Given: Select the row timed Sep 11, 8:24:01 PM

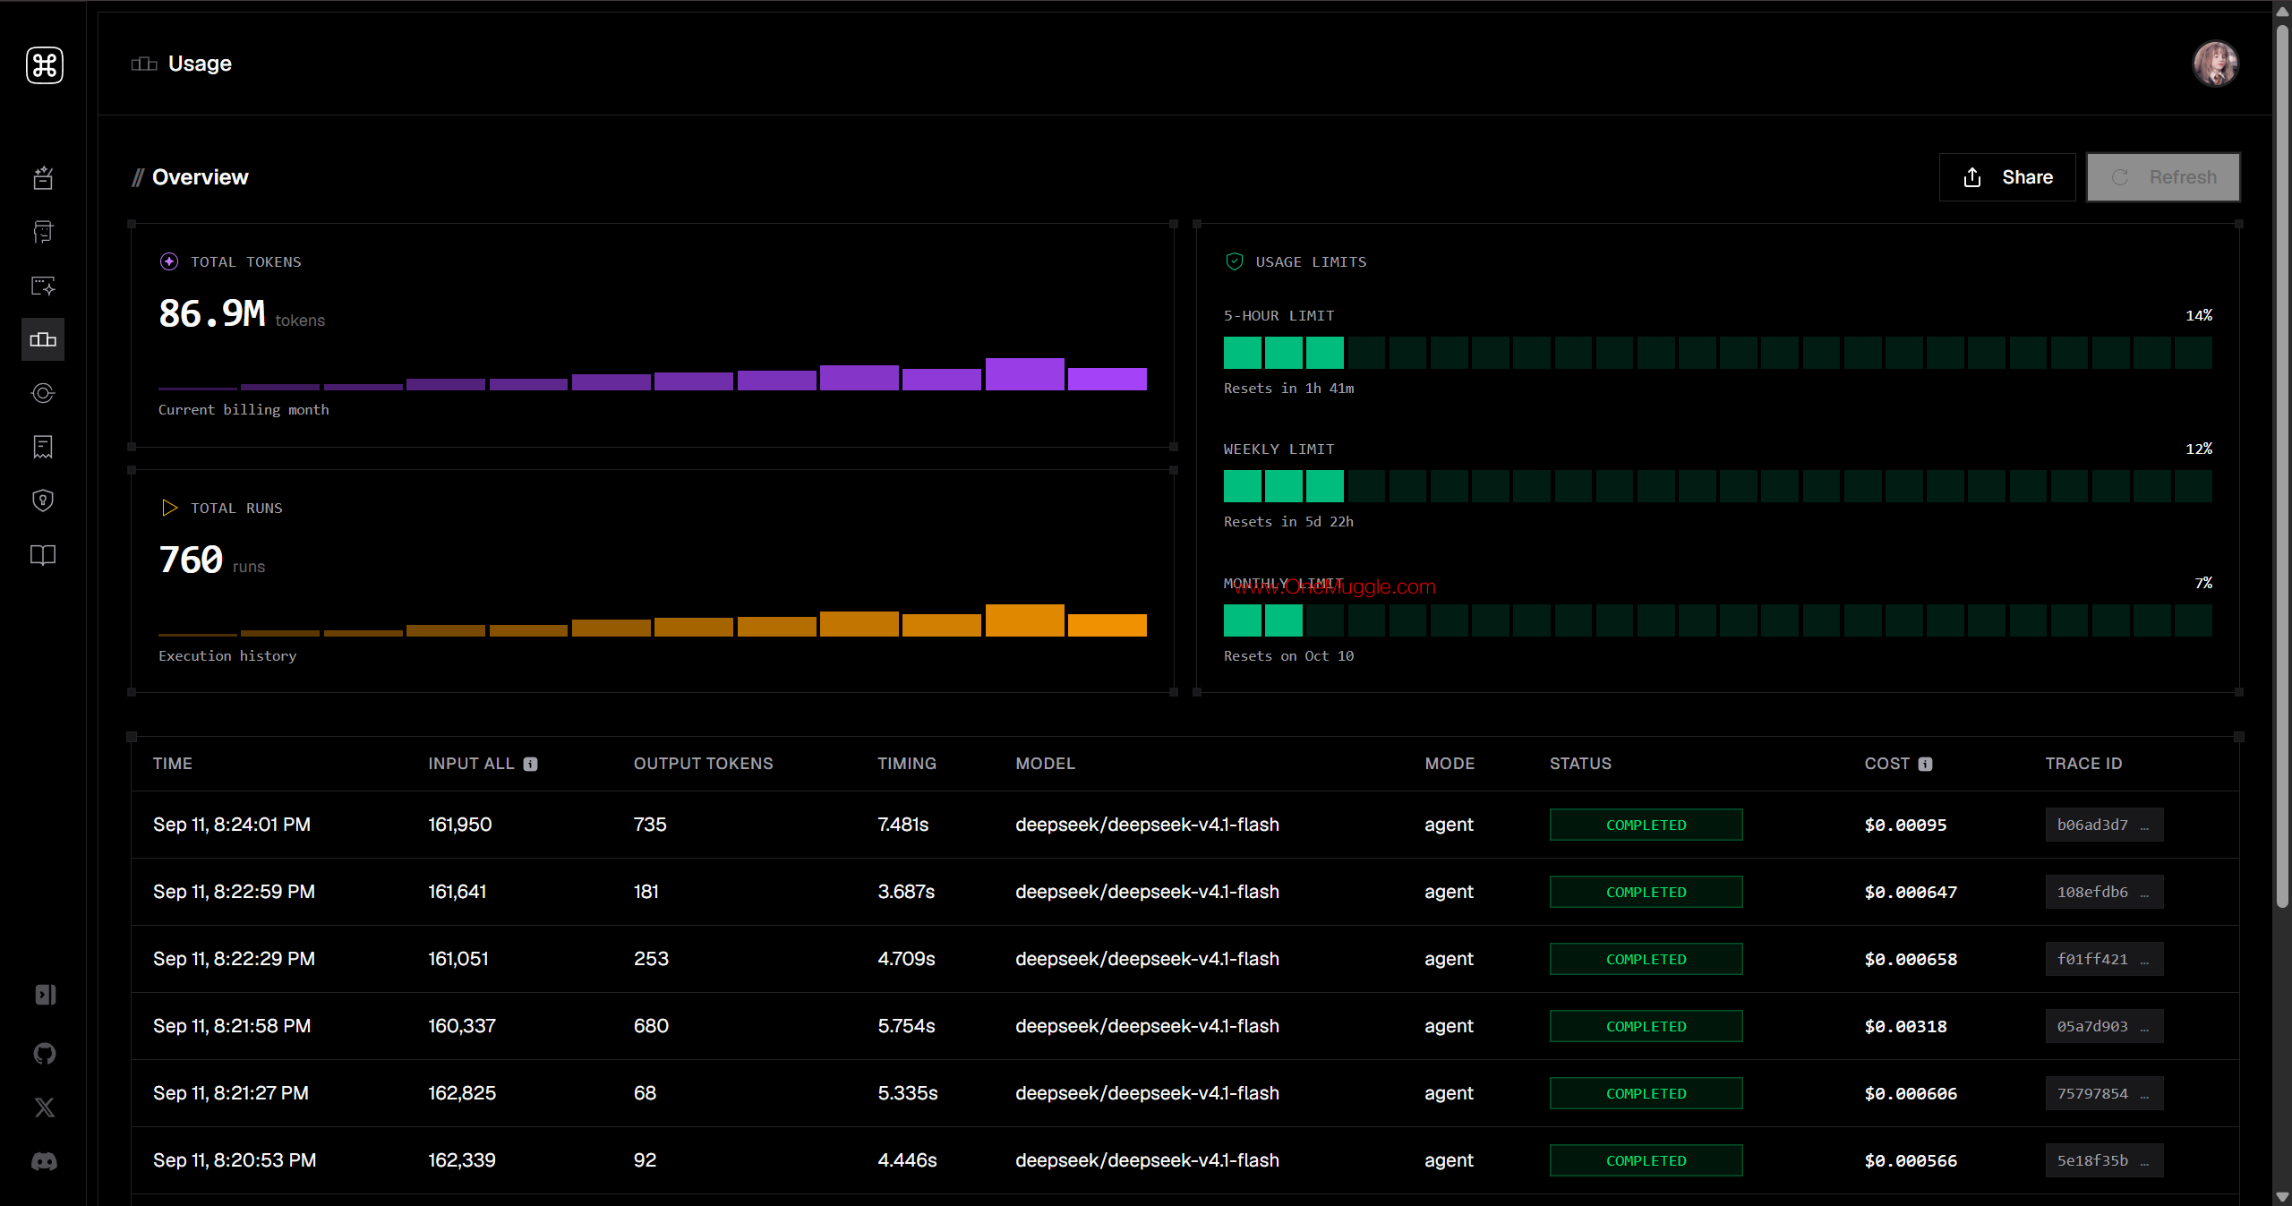Looking at the screenshot, I should [x=1185, y=825].
